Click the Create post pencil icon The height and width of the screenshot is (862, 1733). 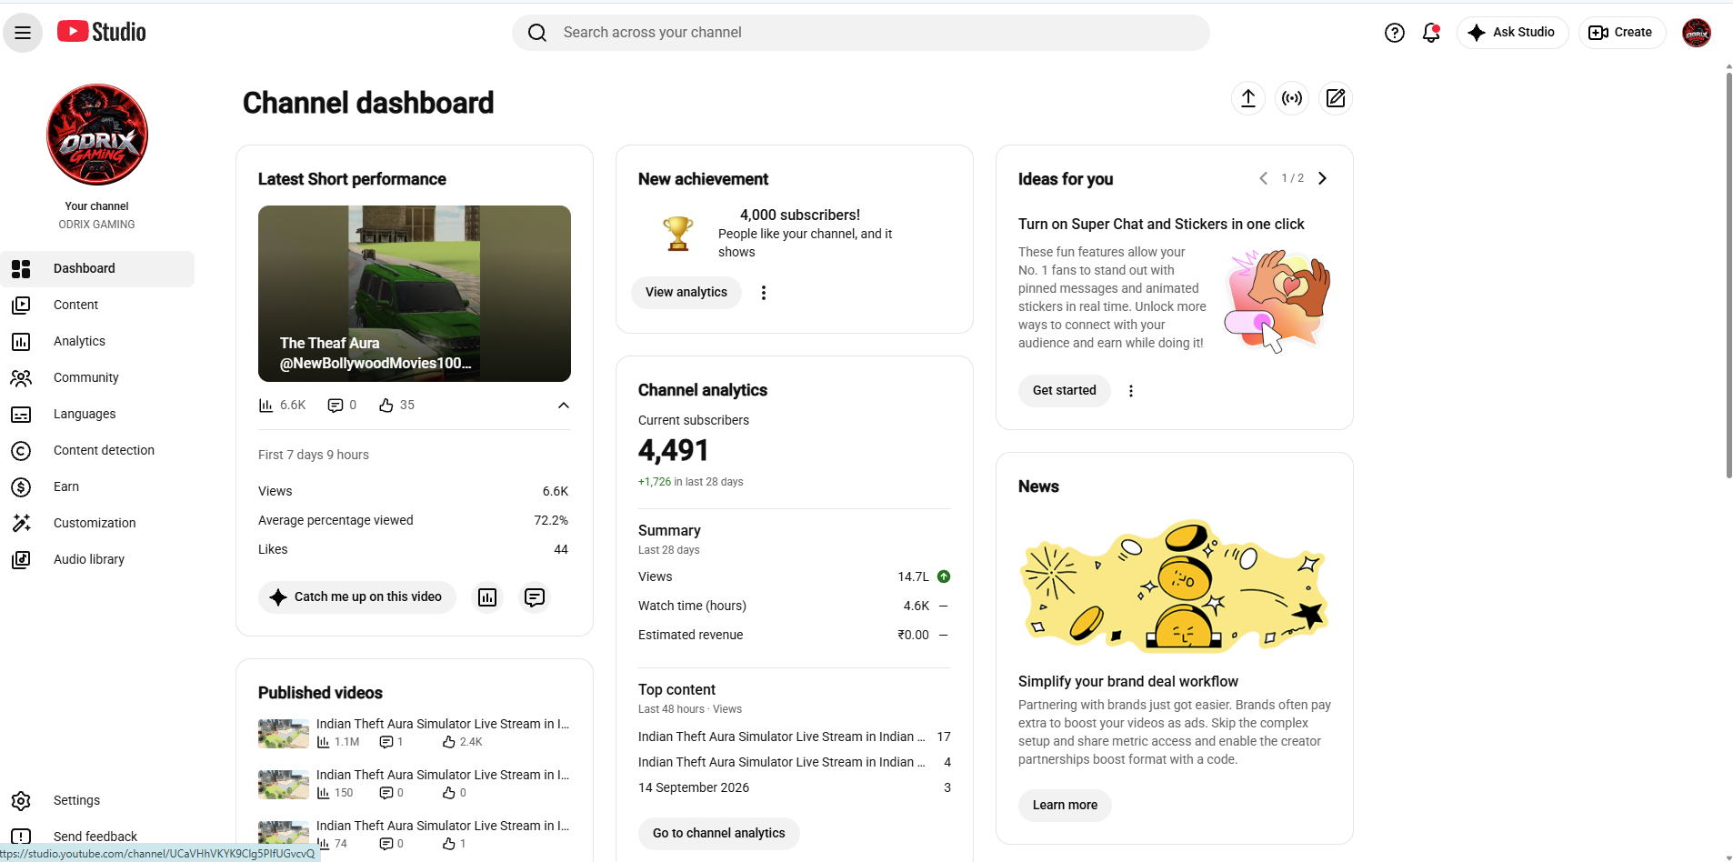click(x=1336, y=98)
